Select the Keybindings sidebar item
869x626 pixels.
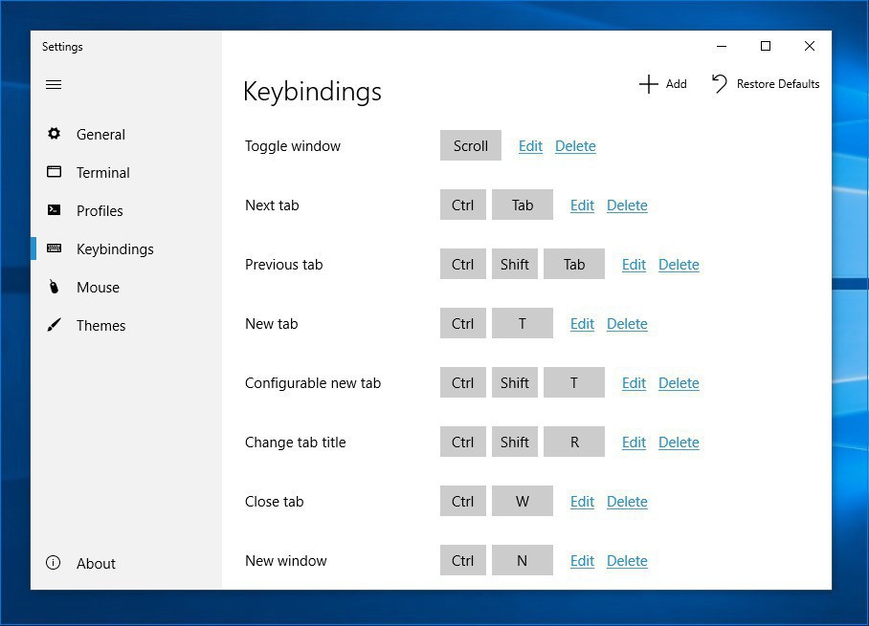[115, 249]
